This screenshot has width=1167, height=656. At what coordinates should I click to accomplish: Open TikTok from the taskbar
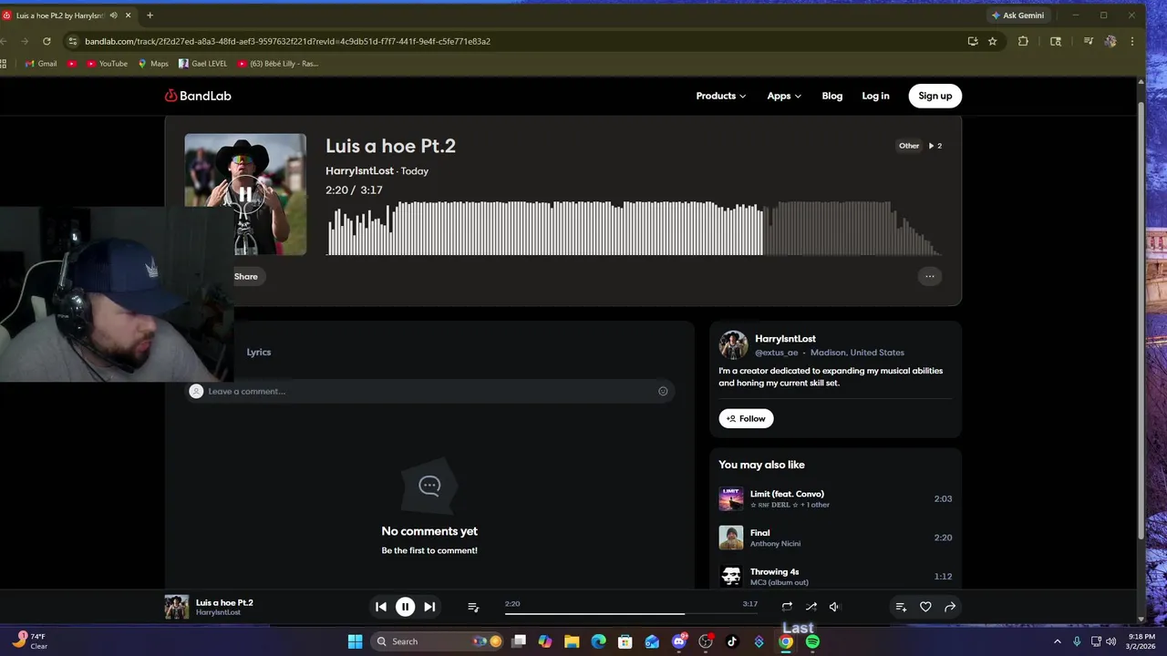pyautogui.click(x=731, y=641)
